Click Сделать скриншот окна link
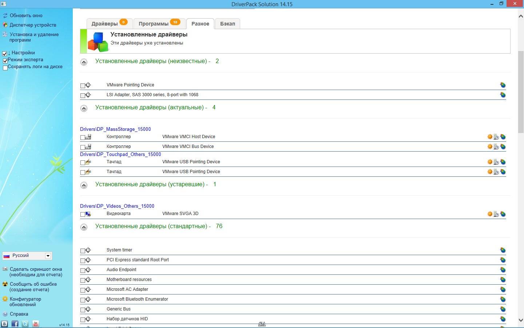This screenshot has height=328, width=524. [36, 272]
